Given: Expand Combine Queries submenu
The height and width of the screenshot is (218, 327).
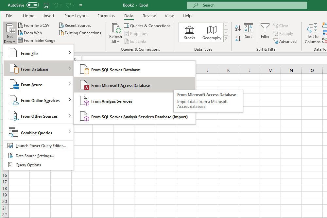Looking at the screenshot, I should coord(39,133).
